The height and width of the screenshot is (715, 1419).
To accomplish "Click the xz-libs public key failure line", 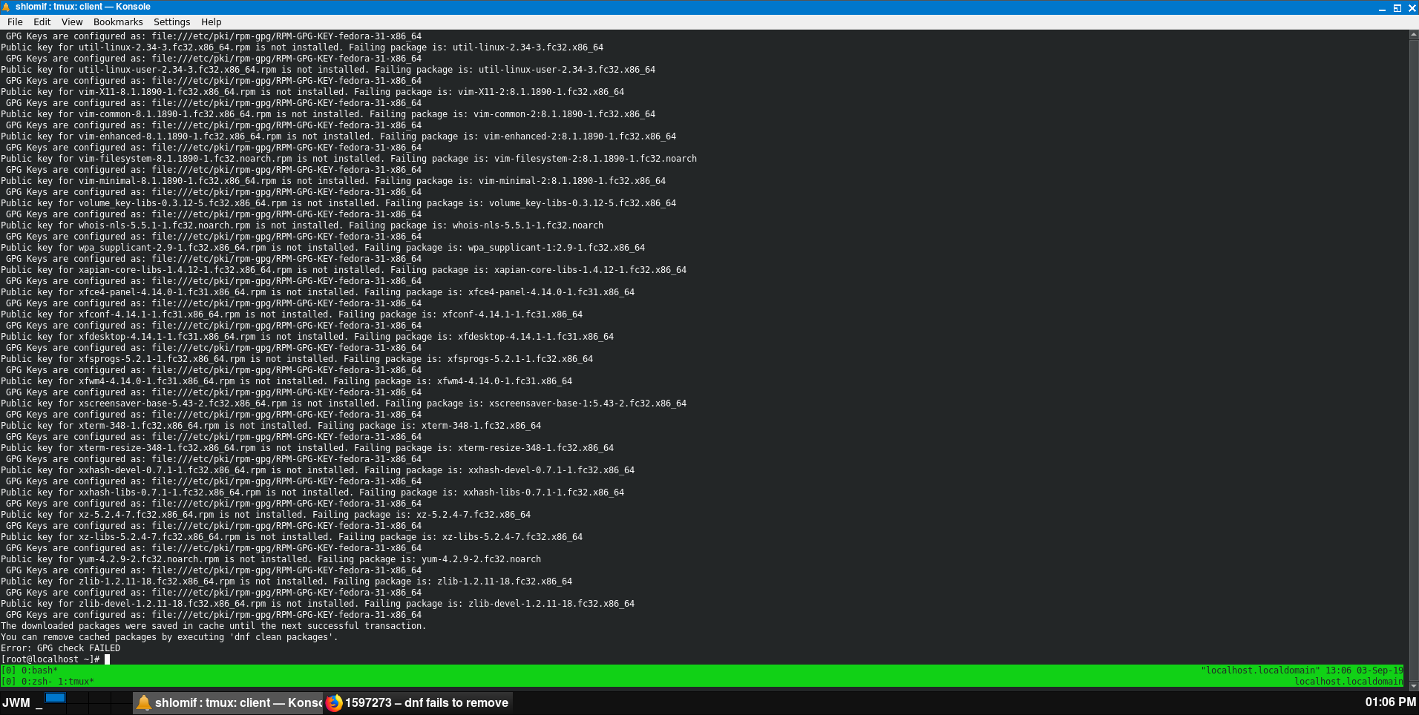I will point(292,537).
